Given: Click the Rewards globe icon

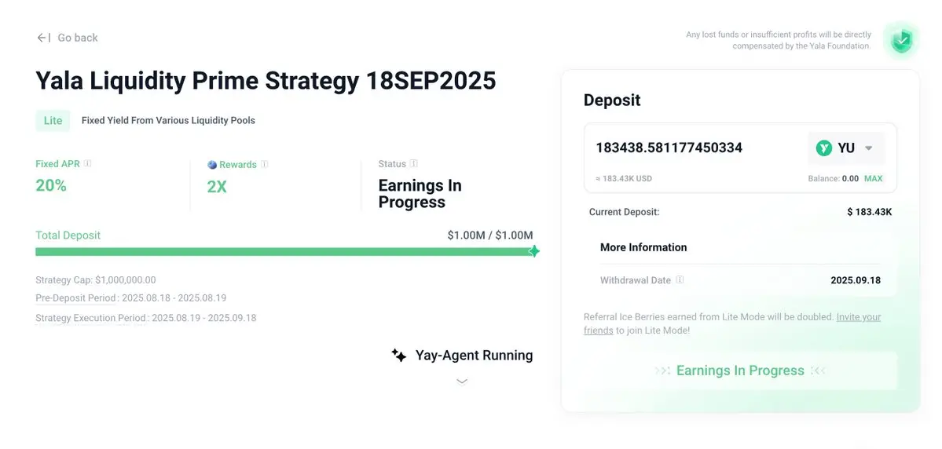Looking at the screenshot, I should coord(212,165).
